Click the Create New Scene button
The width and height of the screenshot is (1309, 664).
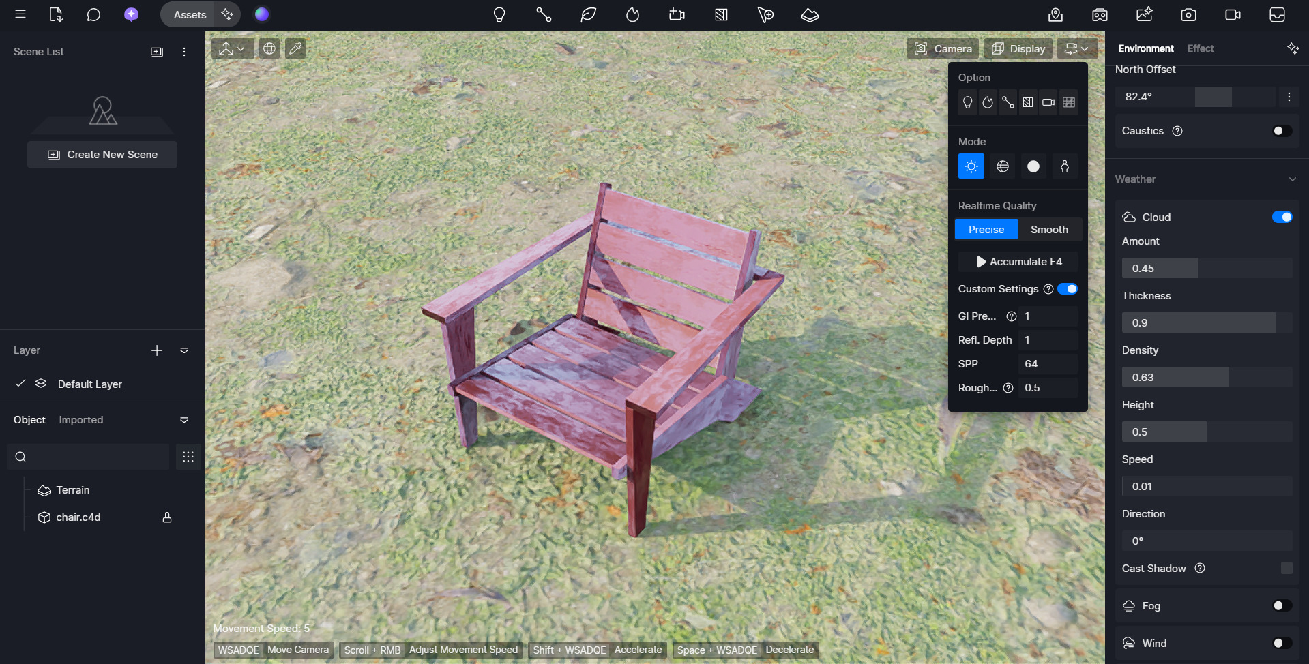pos(102,155)
